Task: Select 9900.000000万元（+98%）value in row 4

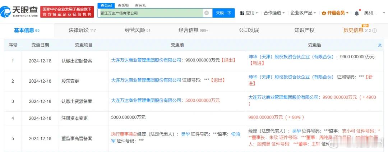Action: coord(276,118)
